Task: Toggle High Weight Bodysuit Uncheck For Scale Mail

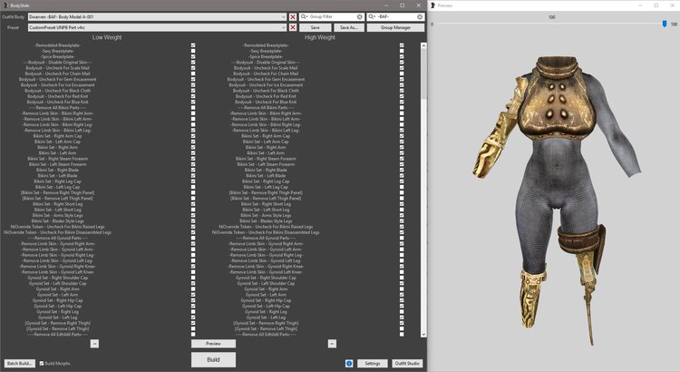Action: pos(402,68)
